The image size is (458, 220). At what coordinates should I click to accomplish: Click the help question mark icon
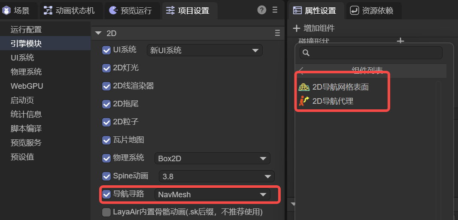pos(262,10)
